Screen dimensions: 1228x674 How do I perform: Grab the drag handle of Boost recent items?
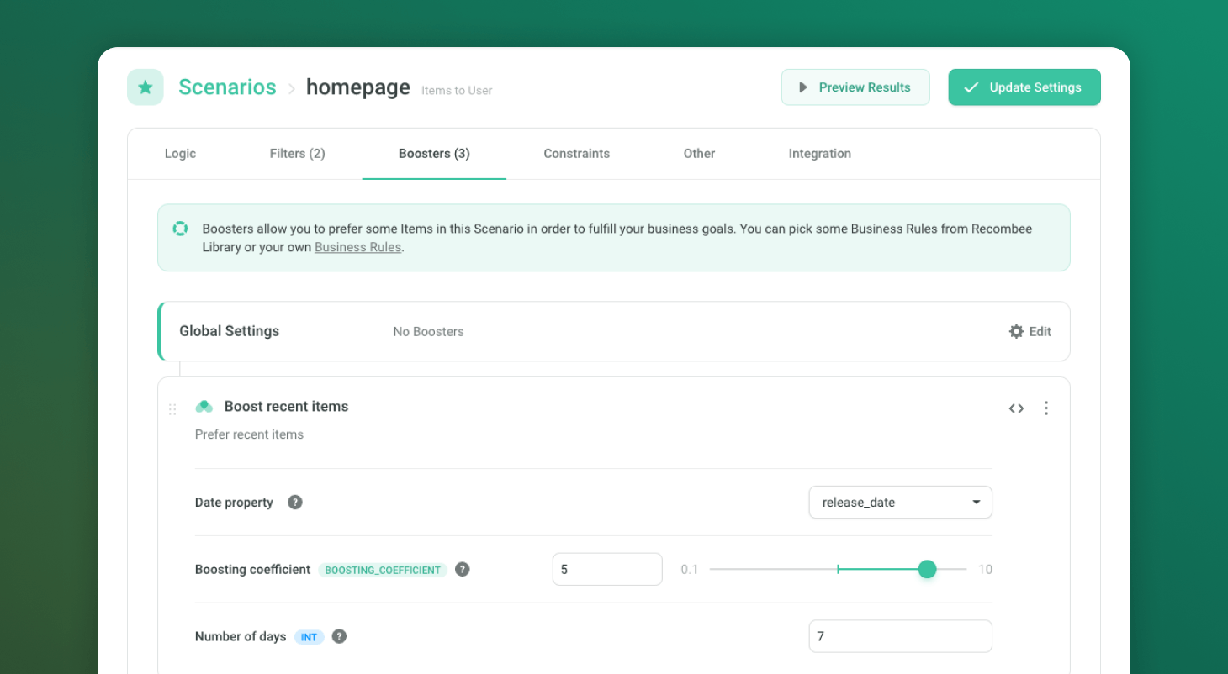point(172,409)
